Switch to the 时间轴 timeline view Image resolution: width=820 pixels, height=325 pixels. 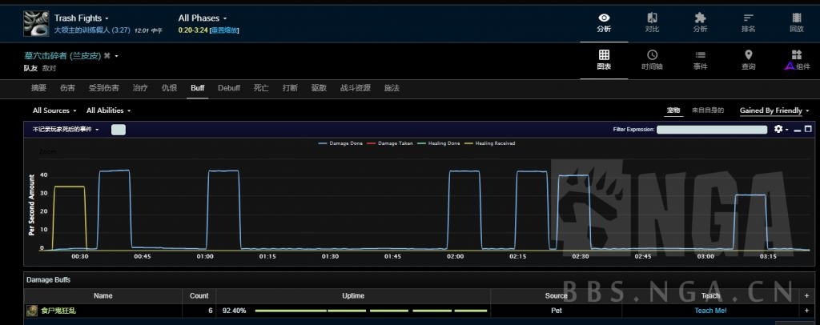point(652,60)
